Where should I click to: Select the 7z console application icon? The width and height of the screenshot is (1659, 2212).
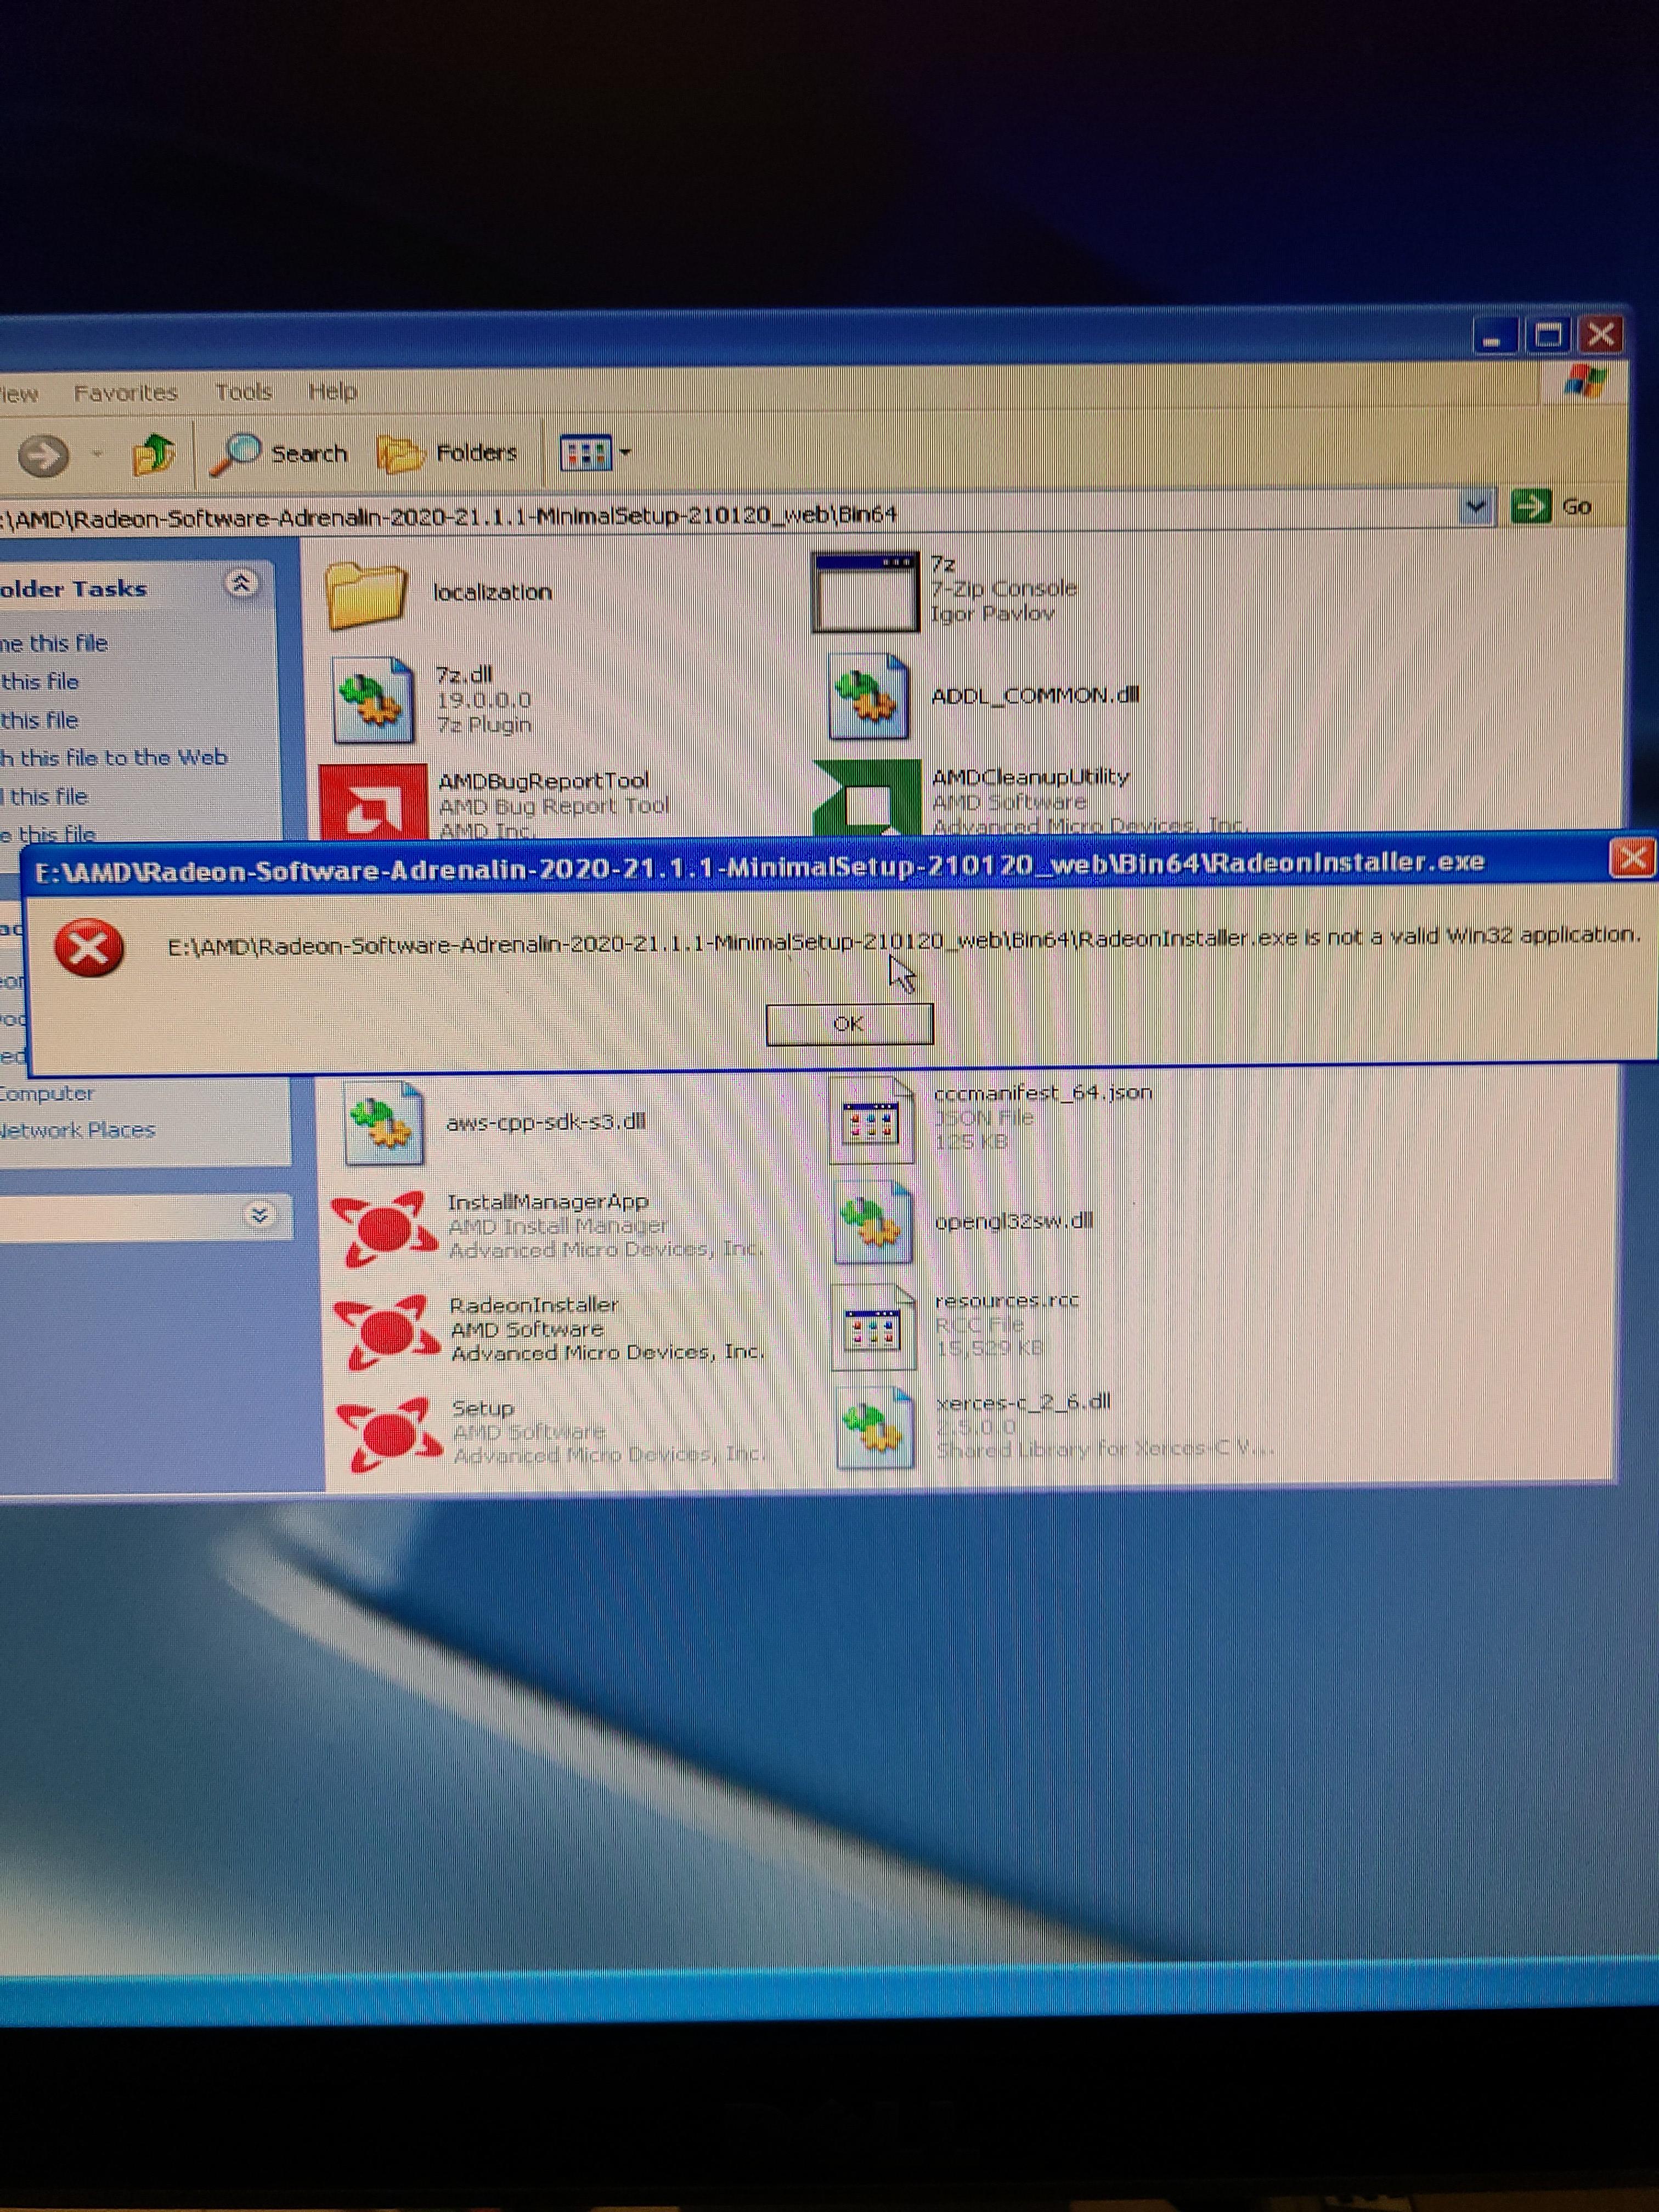[x=865, y=592]
